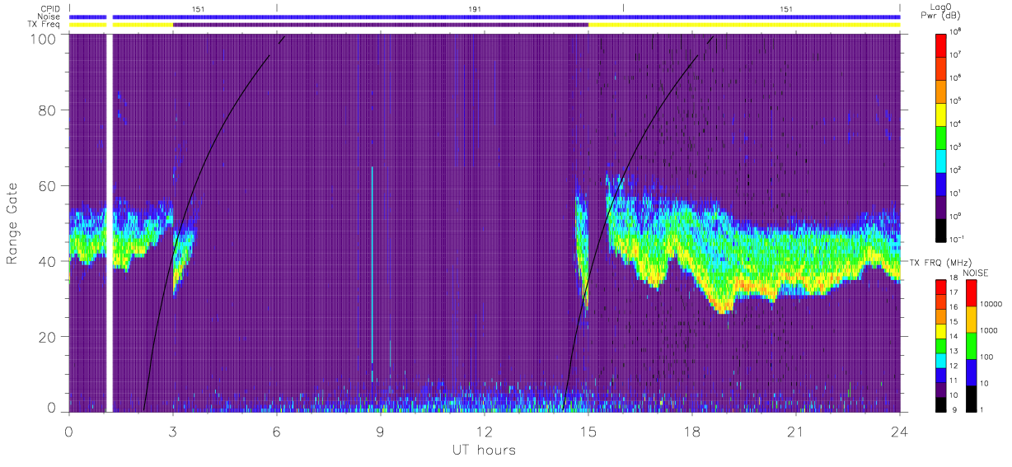This screenshot has width=1012, height=467.
Task: Click y-axis tick label 80
Action: click(49, 110)
